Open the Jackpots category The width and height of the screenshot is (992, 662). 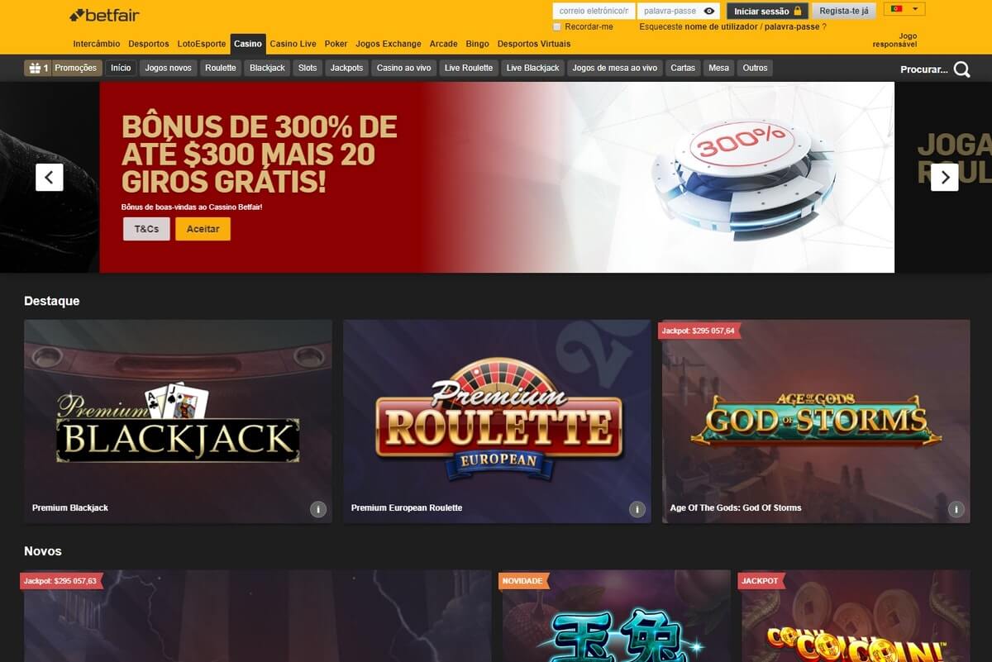347,68
